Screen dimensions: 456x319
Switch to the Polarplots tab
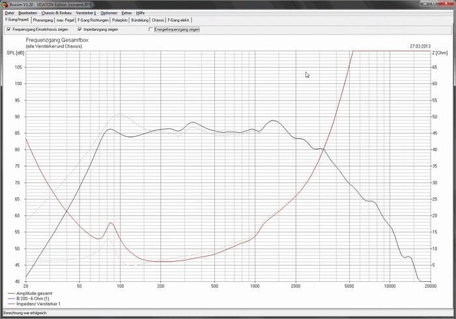click(x=120, y=20)
